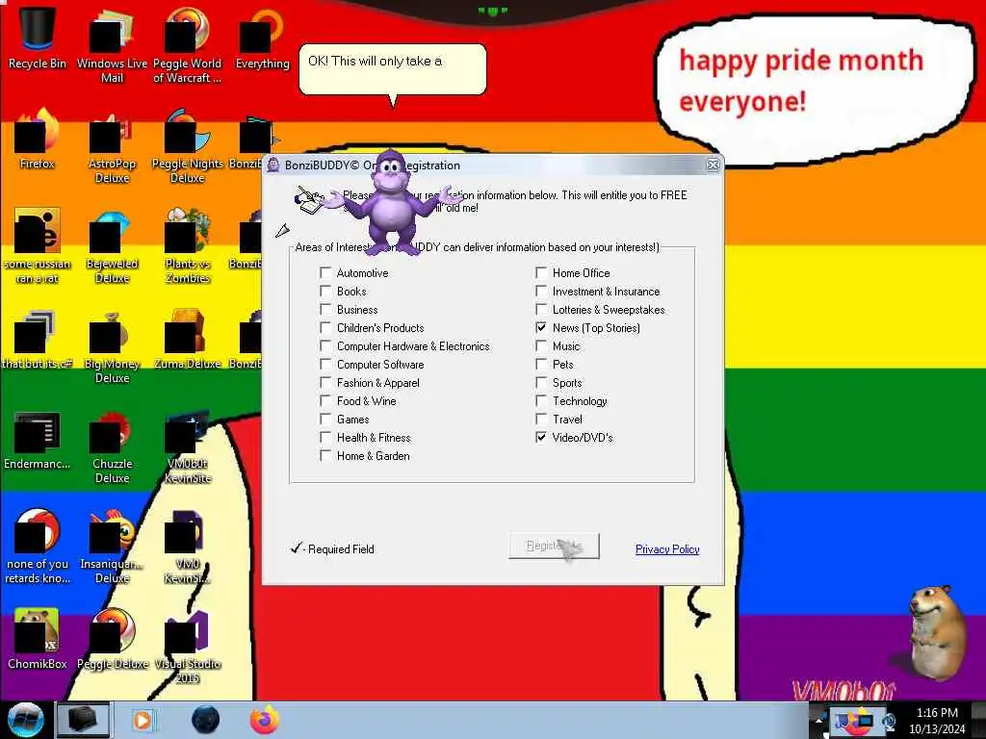986x739 pixels.
Task: Click the purple Bonzi gorilla character
Action: (x=391, y=202)
